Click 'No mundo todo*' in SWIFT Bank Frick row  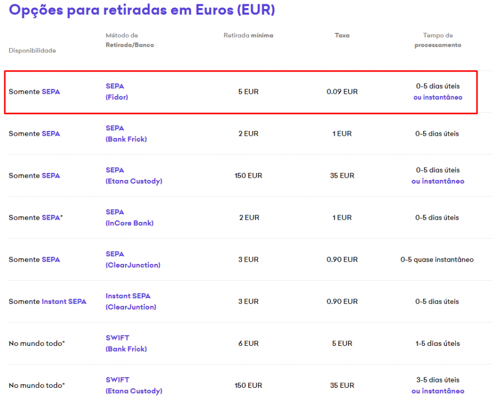[x=37, y=344]
